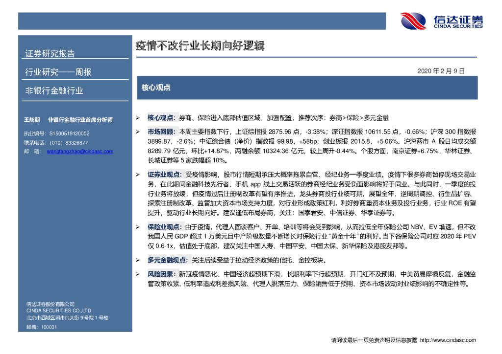Click the 核心观点 section header bar
This screenshot has height=354, width=502.
click(307, 88)
